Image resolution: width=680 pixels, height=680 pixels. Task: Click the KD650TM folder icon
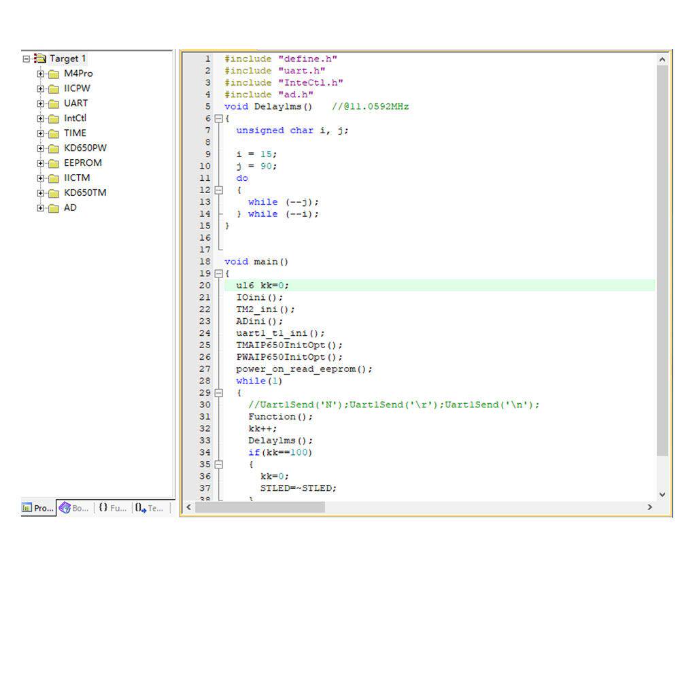(x=54, y=193)
